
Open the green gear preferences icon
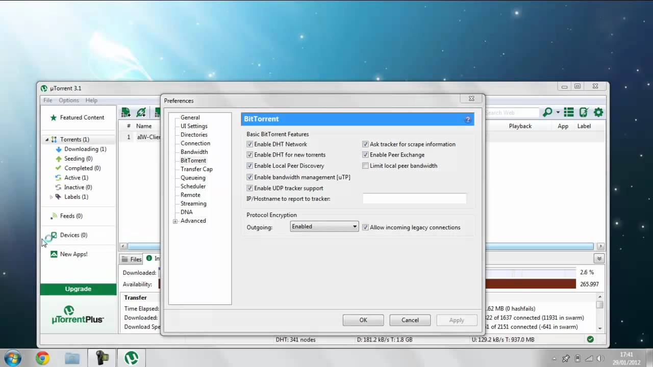(x=598, y=112)
